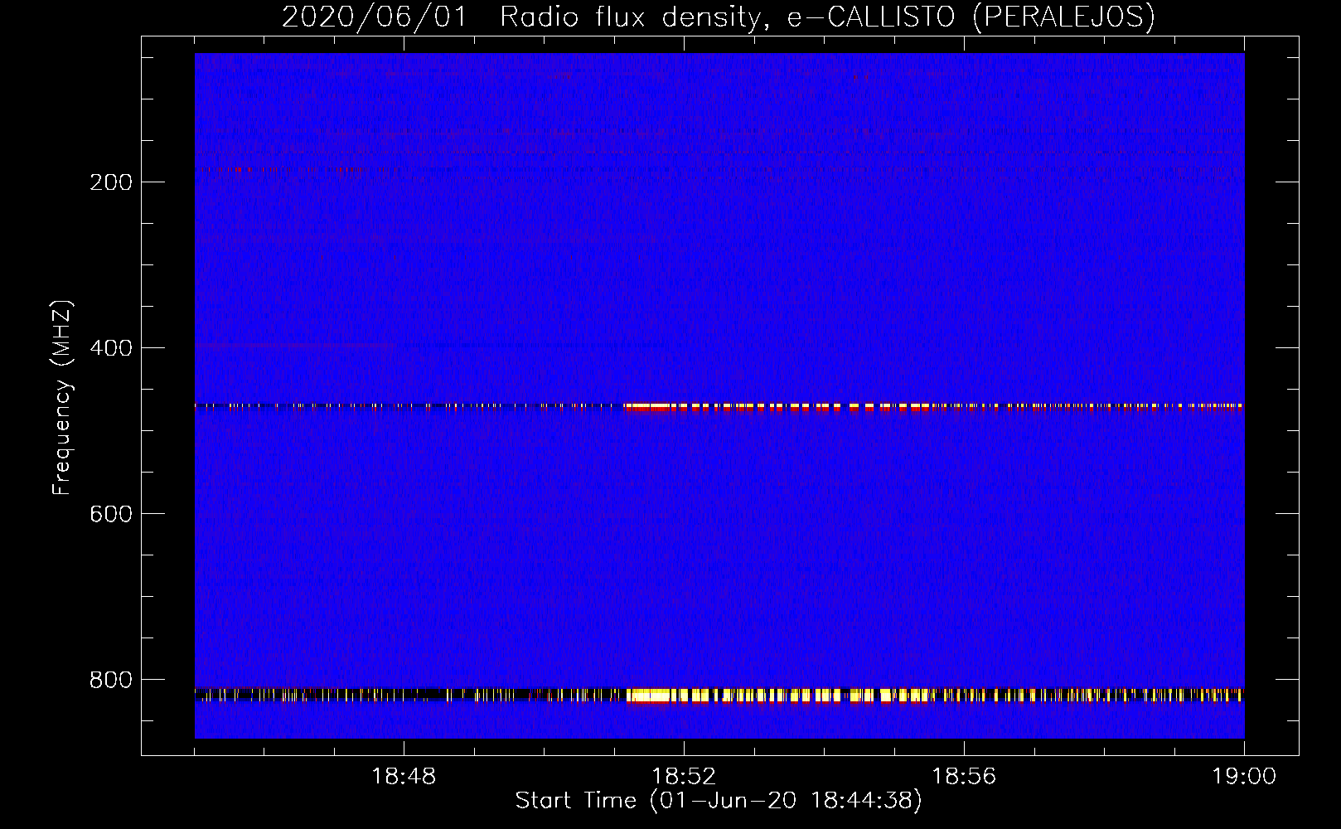The image size is (1341, 829).
Task: Click the '19:00' time tick label
Action: click(1244, 777)
